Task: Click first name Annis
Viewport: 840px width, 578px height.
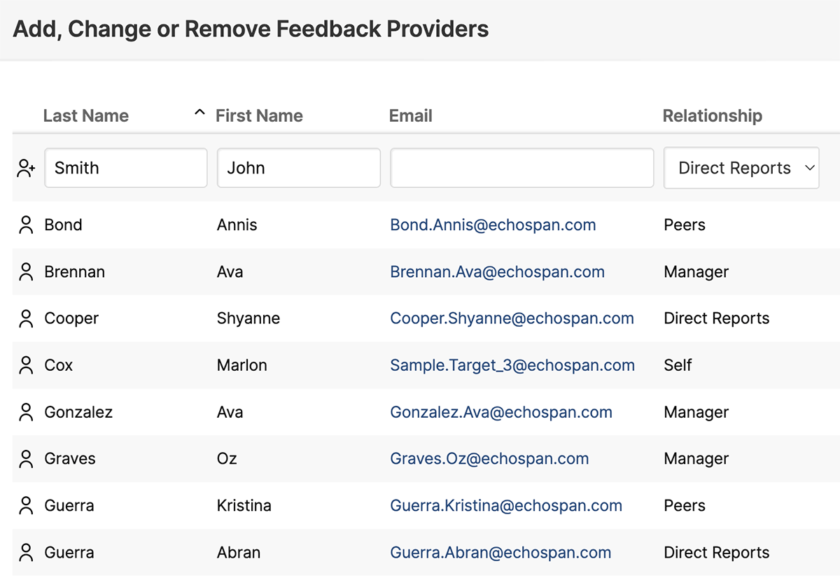Action: (x=237, y=225)
